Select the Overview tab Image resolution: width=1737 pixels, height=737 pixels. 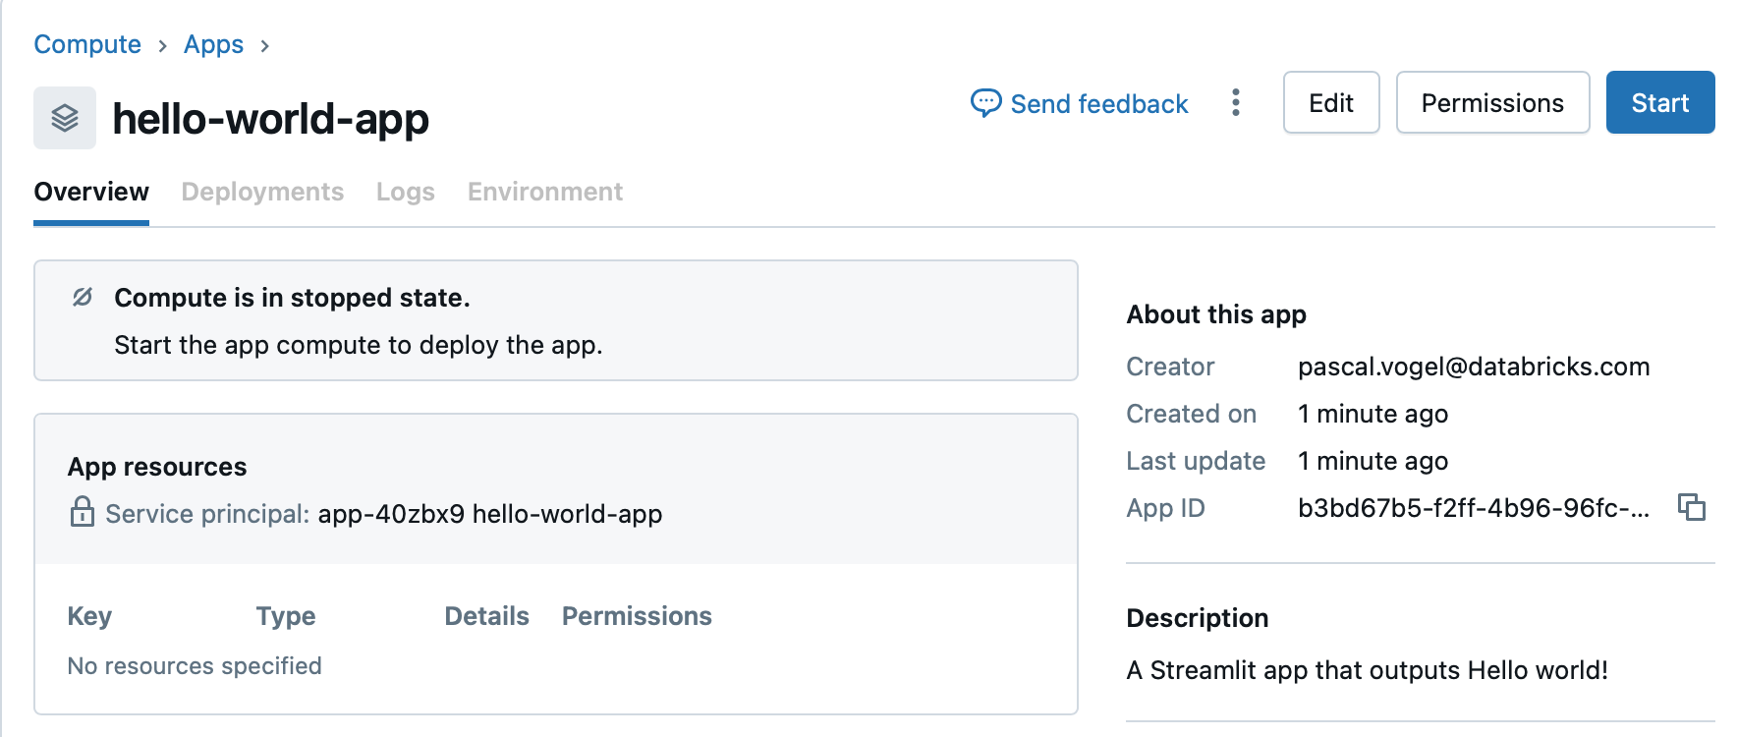click(91, 192)
